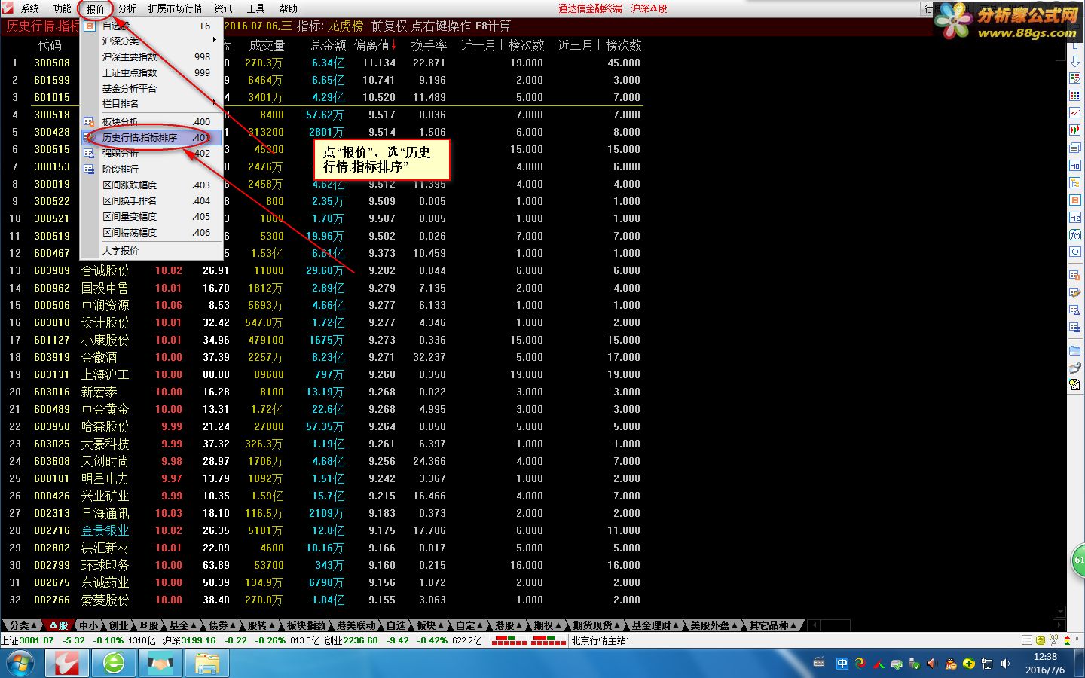
Task: Switch to the 港美联动 bottom tab
Action: point(356,625)
